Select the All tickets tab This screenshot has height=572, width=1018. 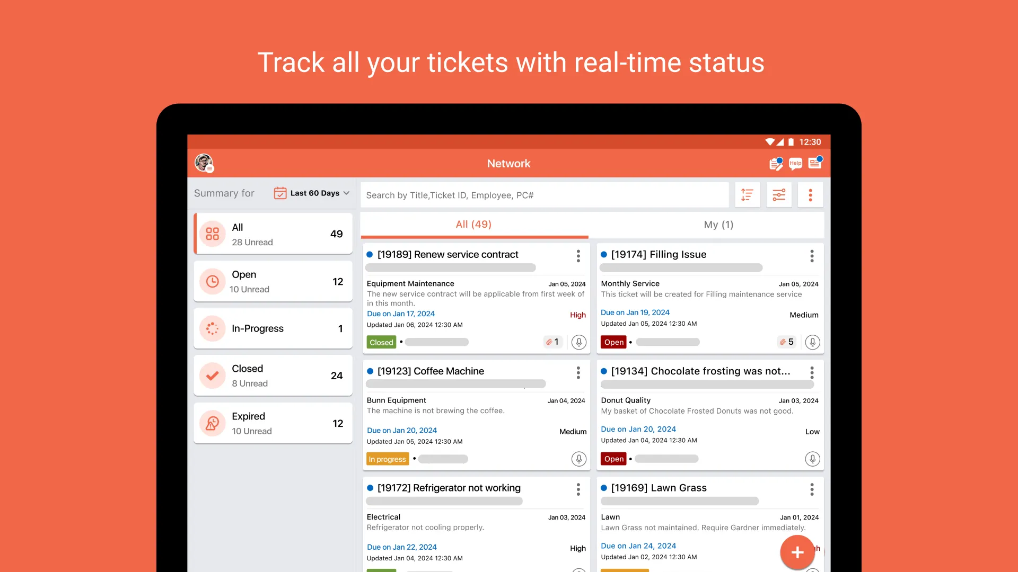click(x=473, y=224)
